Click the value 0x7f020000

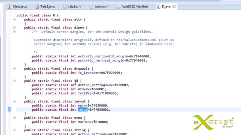click(x=110, y=73)
